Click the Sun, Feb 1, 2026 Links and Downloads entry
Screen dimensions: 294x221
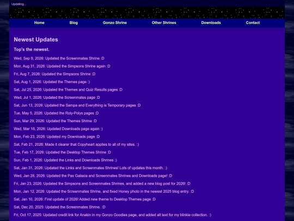65,160
